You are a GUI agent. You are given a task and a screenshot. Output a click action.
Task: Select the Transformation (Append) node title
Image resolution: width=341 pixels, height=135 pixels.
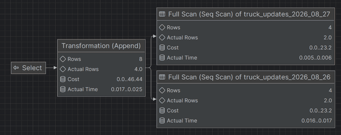(101, 46)
